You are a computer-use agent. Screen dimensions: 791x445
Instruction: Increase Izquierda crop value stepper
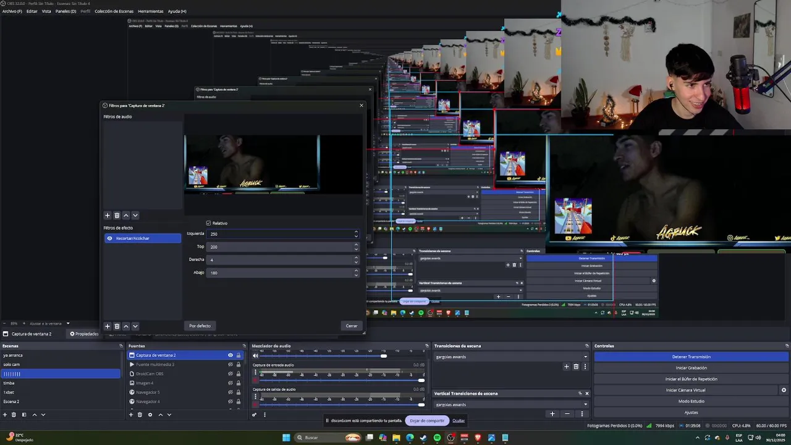click(356, 232)
